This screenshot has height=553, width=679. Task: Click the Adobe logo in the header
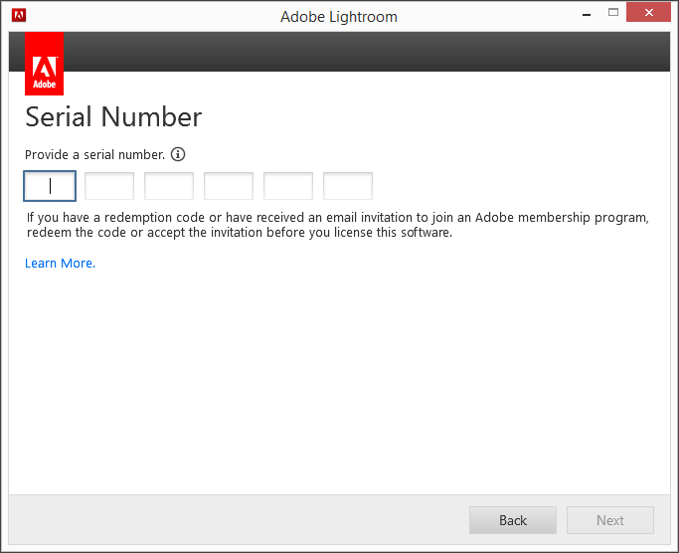[44, 64]
